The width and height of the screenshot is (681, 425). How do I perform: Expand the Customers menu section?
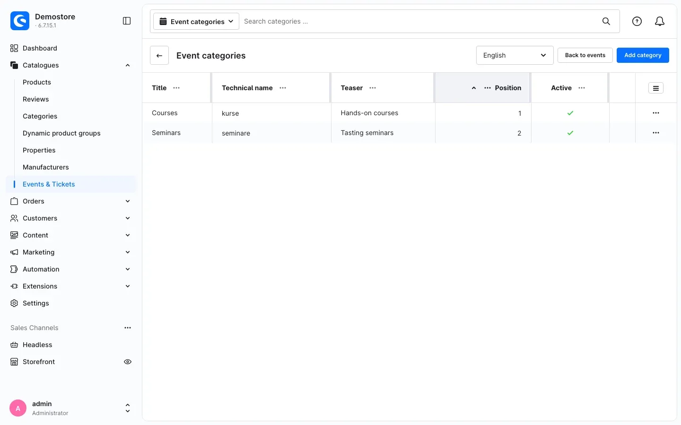coord(128,218)
